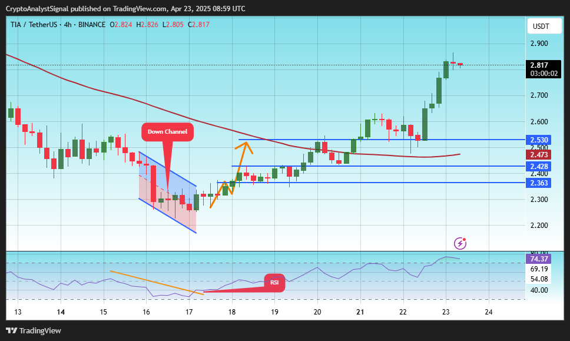Image resolution: width=570 pixels, height=341 pixels.
Task: Click the TradingView logo at bottom left
Action: (x=34, y=331)
